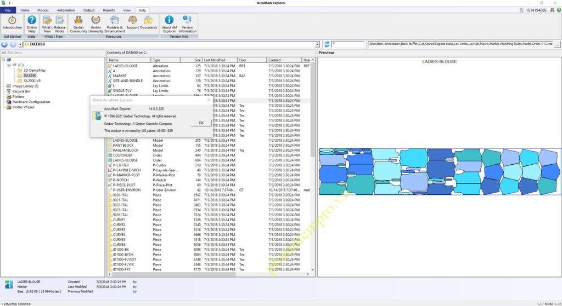Select the SIL2000-V9 folder in tree
562x306 pixels.
32,80
